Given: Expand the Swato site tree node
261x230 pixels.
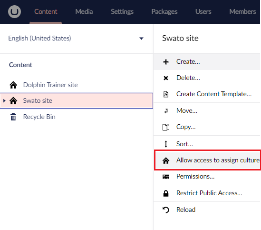Looking at the screenshot, I should pyautogui.click(x=4, y=100).
